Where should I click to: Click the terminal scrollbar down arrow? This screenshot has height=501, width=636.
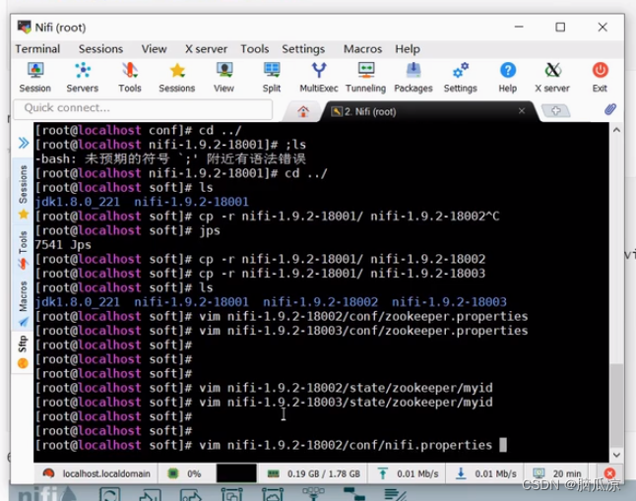[616, 455]
